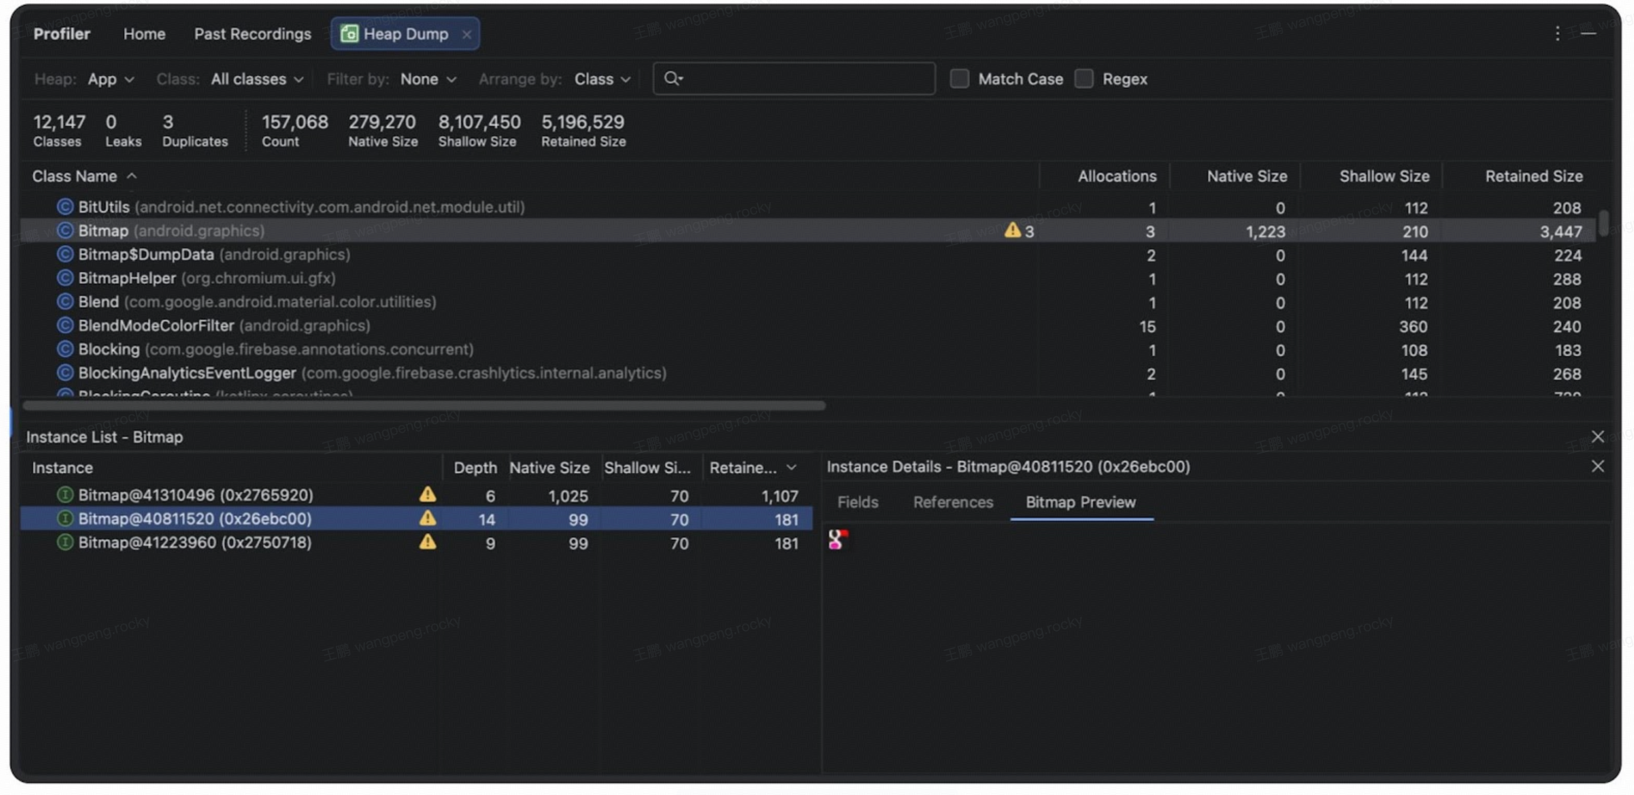Click warning icon for Bitmap@41223960 instance

click(427, 542)
